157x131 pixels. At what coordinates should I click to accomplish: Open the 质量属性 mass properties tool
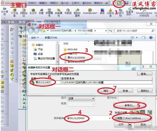pos(49,12)
